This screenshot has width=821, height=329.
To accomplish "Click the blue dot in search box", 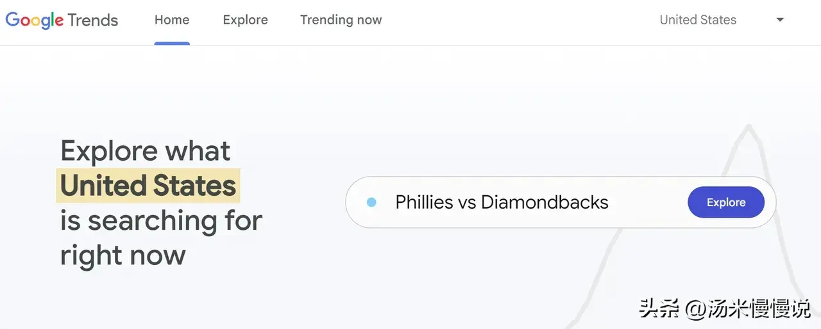I will tap(371, 202).
